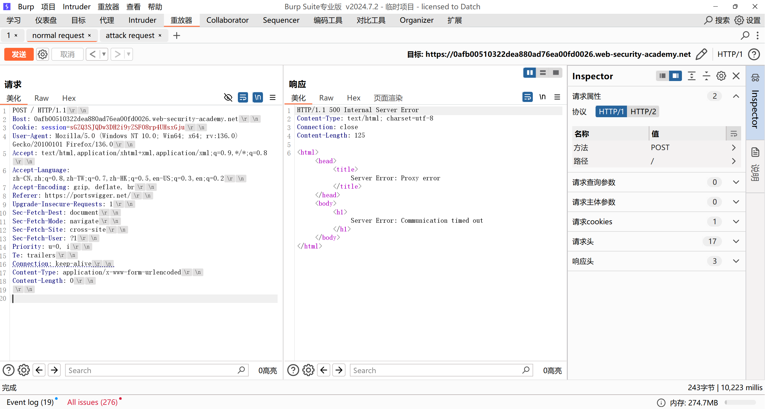
Task: Open request settings gear next to Send
Action: point(42,54)
